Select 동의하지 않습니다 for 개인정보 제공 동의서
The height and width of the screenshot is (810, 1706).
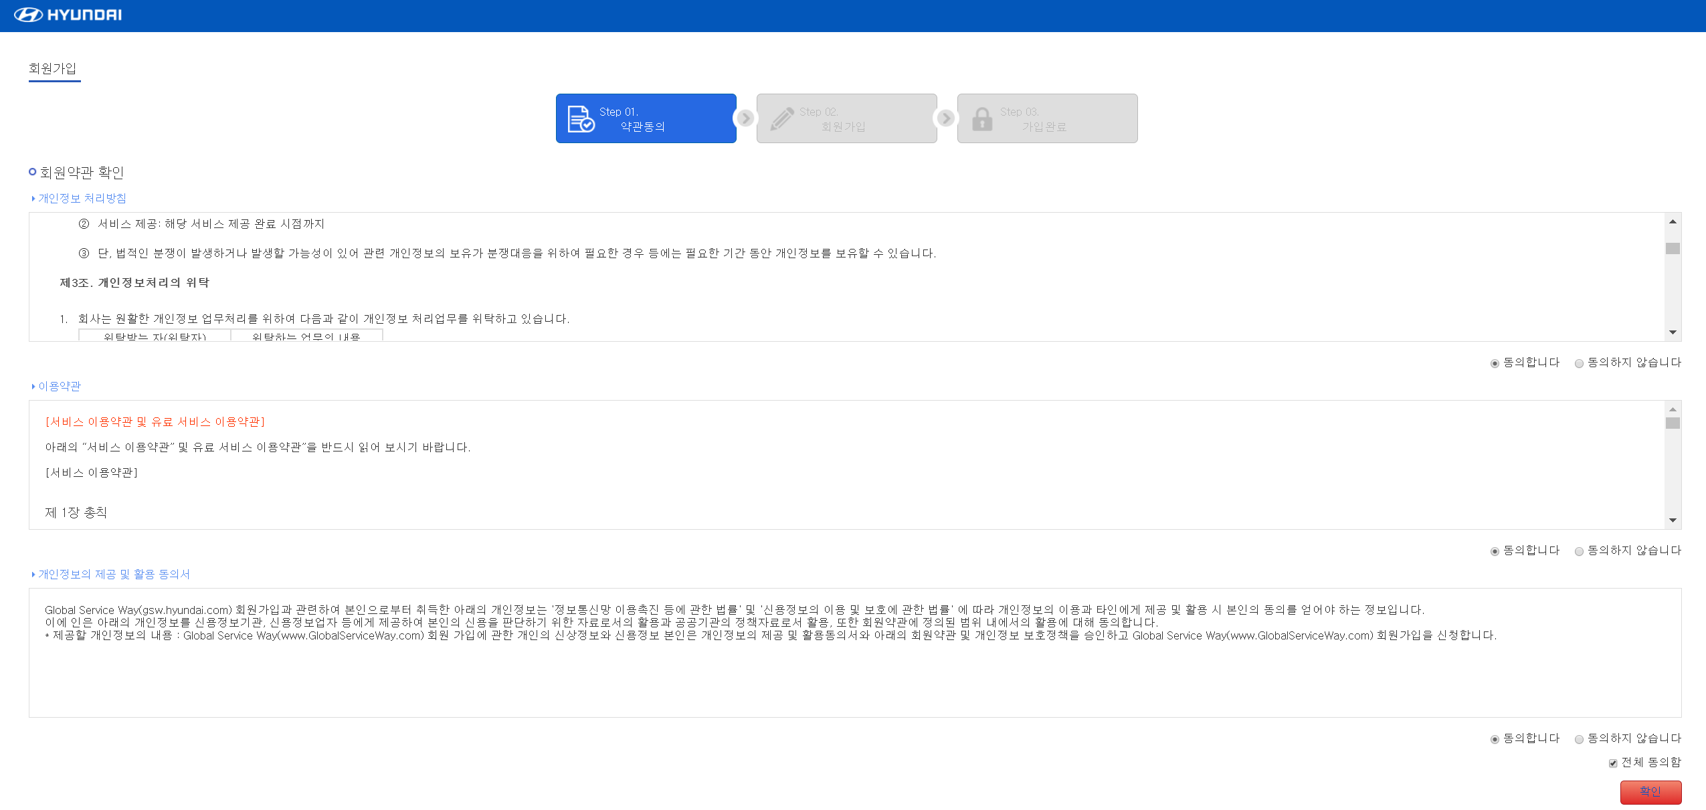[x=1579, y=739]
